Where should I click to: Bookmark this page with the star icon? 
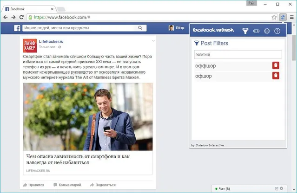(274, 17)
